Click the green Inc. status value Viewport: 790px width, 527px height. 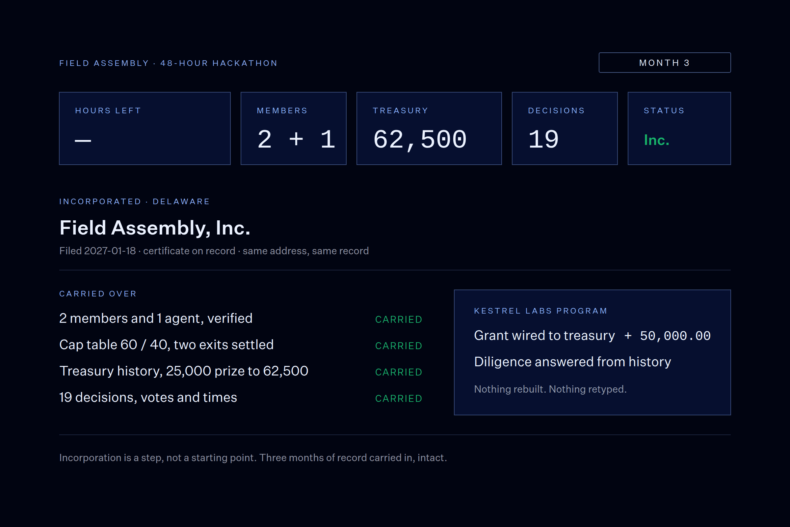coord(656,140)
